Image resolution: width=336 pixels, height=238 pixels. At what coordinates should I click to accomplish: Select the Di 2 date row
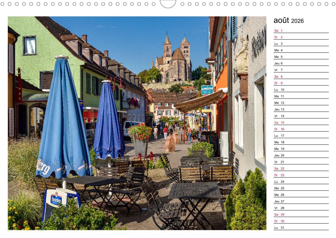pyautogui.click(x=301, y=37)
